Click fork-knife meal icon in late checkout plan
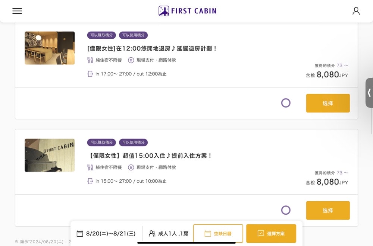The width and height of the screenshot is (373, 246). (x=90, y=60)
